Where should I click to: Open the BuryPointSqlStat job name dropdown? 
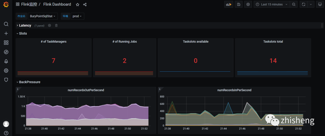click(x=43, y=16)
